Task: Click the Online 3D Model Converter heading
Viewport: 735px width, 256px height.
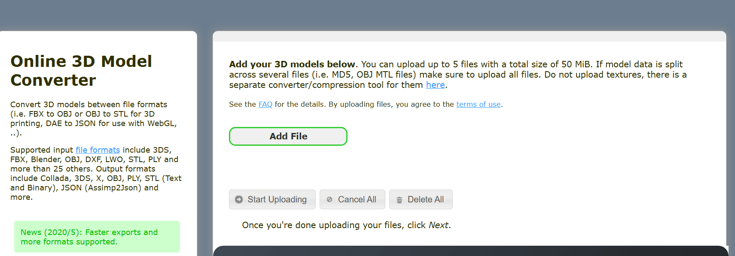Action: (81, 71)
